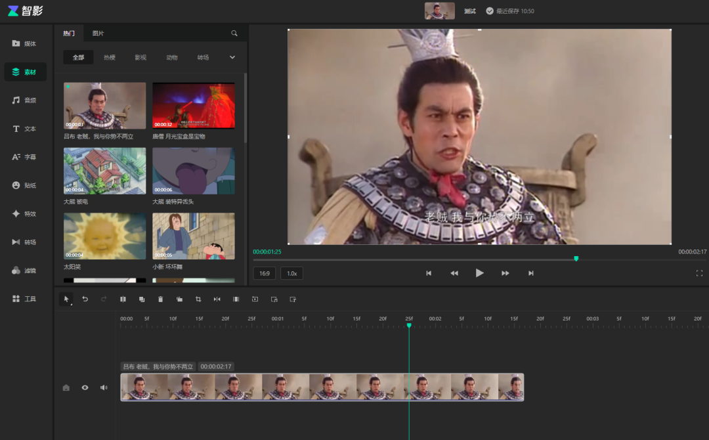Select the 大熊 被电 thumbnail
The width and height of the screenshot is (709, 440).
point(105,171)
